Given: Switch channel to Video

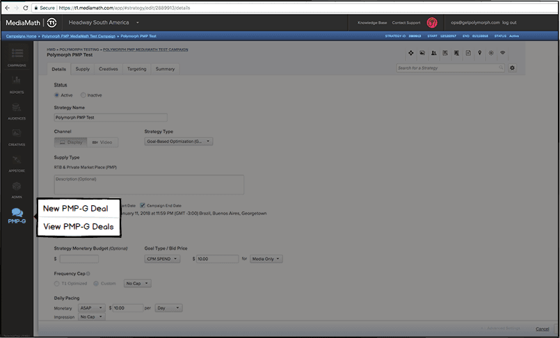Looking at the screenshot, I should [x=102, y=142].
